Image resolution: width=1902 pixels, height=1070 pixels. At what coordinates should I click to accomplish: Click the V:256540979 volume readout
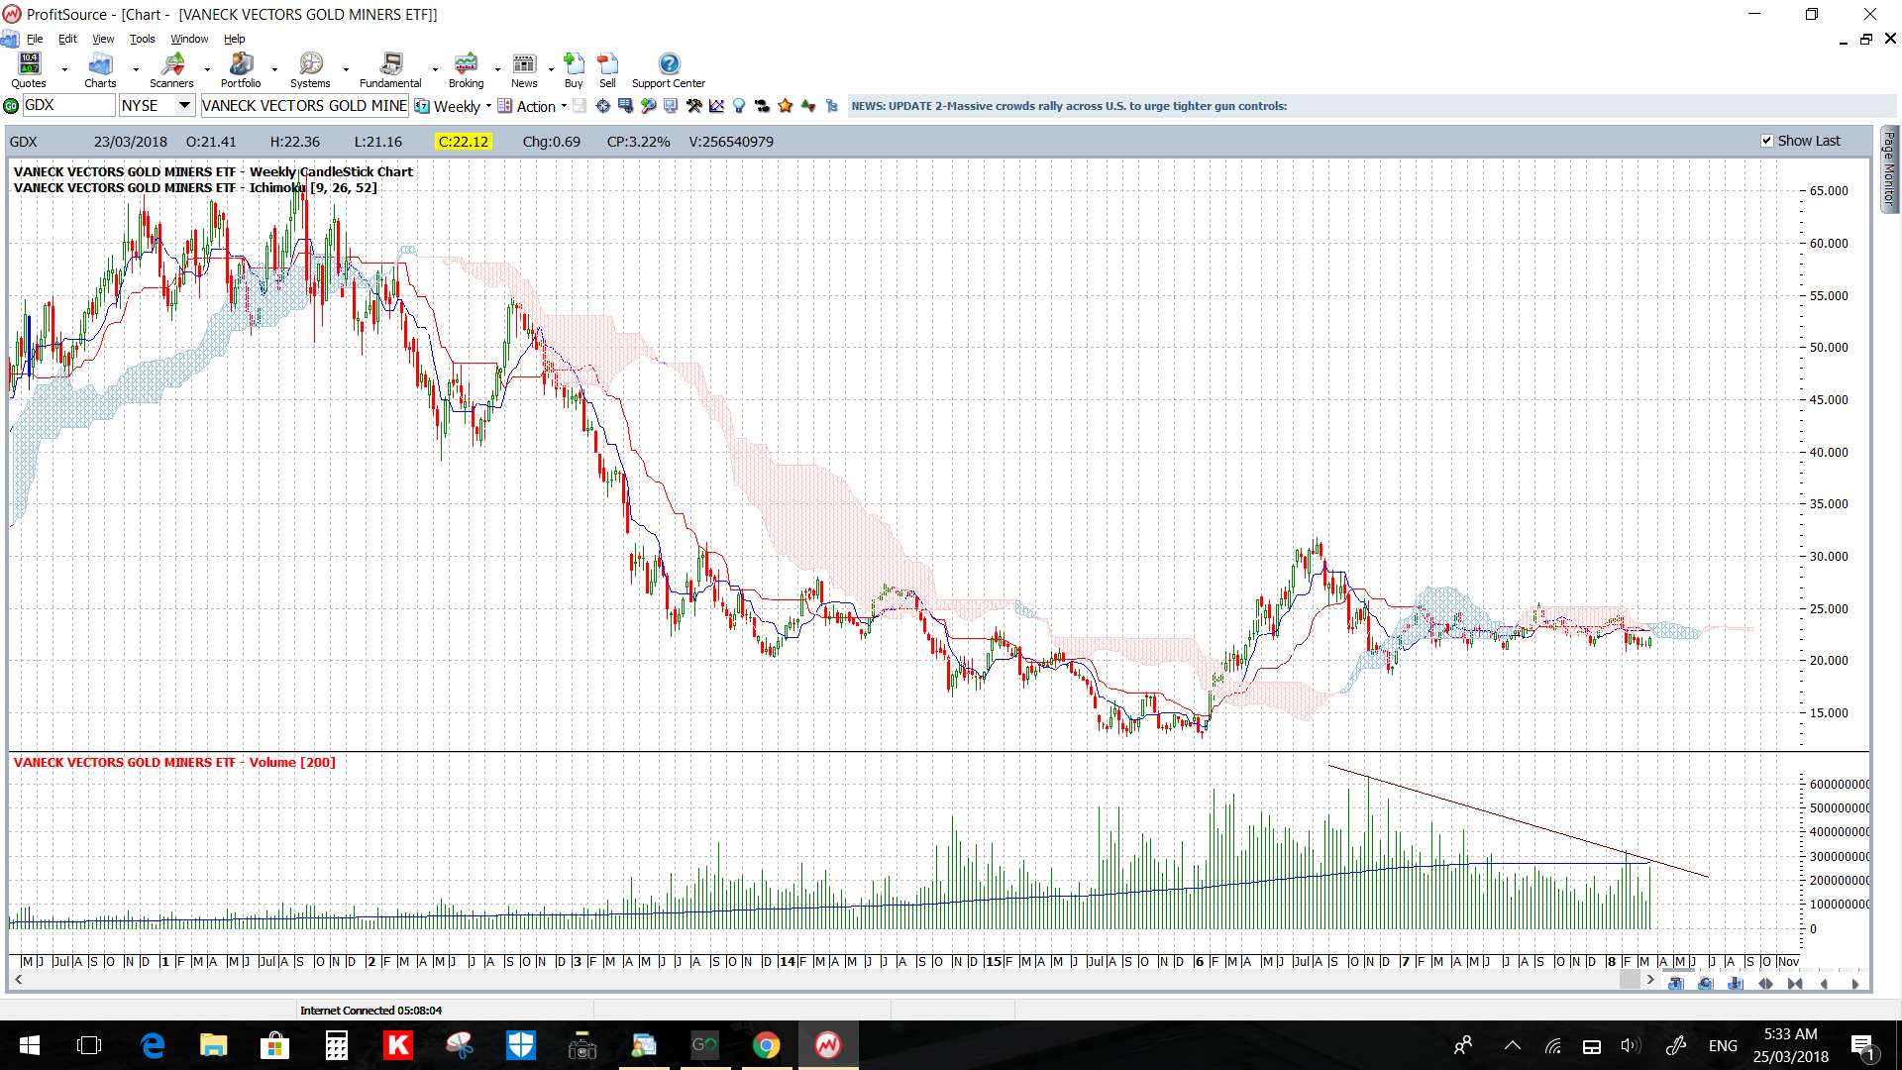pyautogui.click(x=731, y=142)
